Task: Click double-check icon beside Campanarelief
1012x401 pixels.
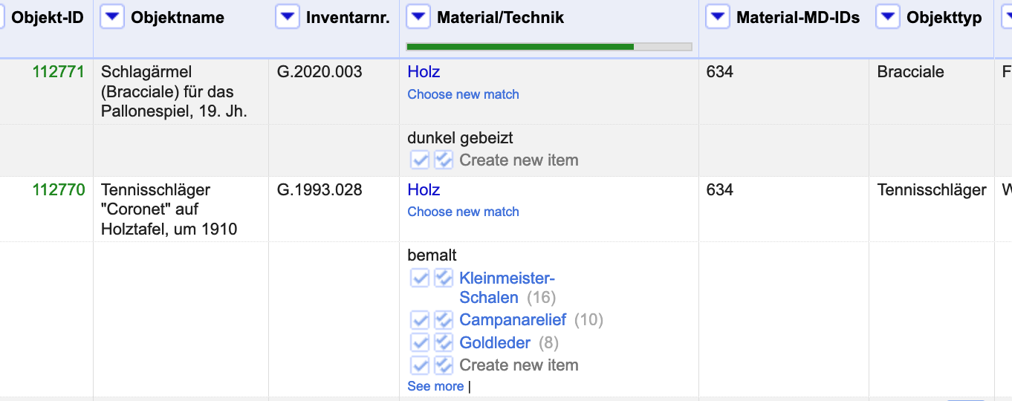Action: click(444, 320)
